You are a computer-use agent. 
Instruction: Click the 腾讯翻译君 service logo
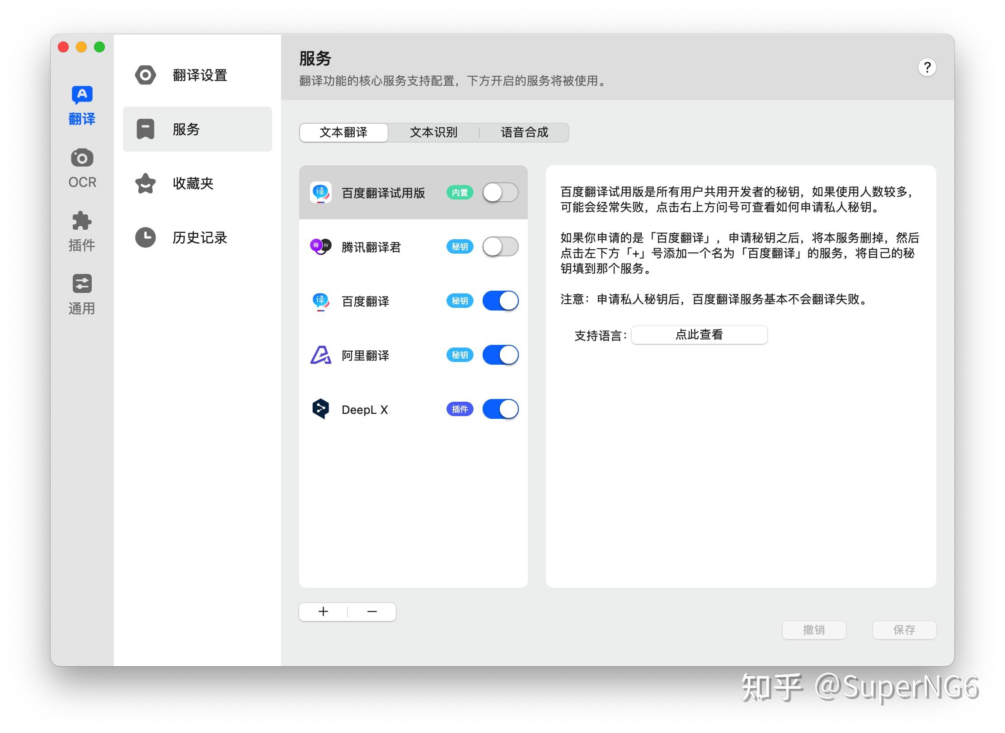coord(321,246)
